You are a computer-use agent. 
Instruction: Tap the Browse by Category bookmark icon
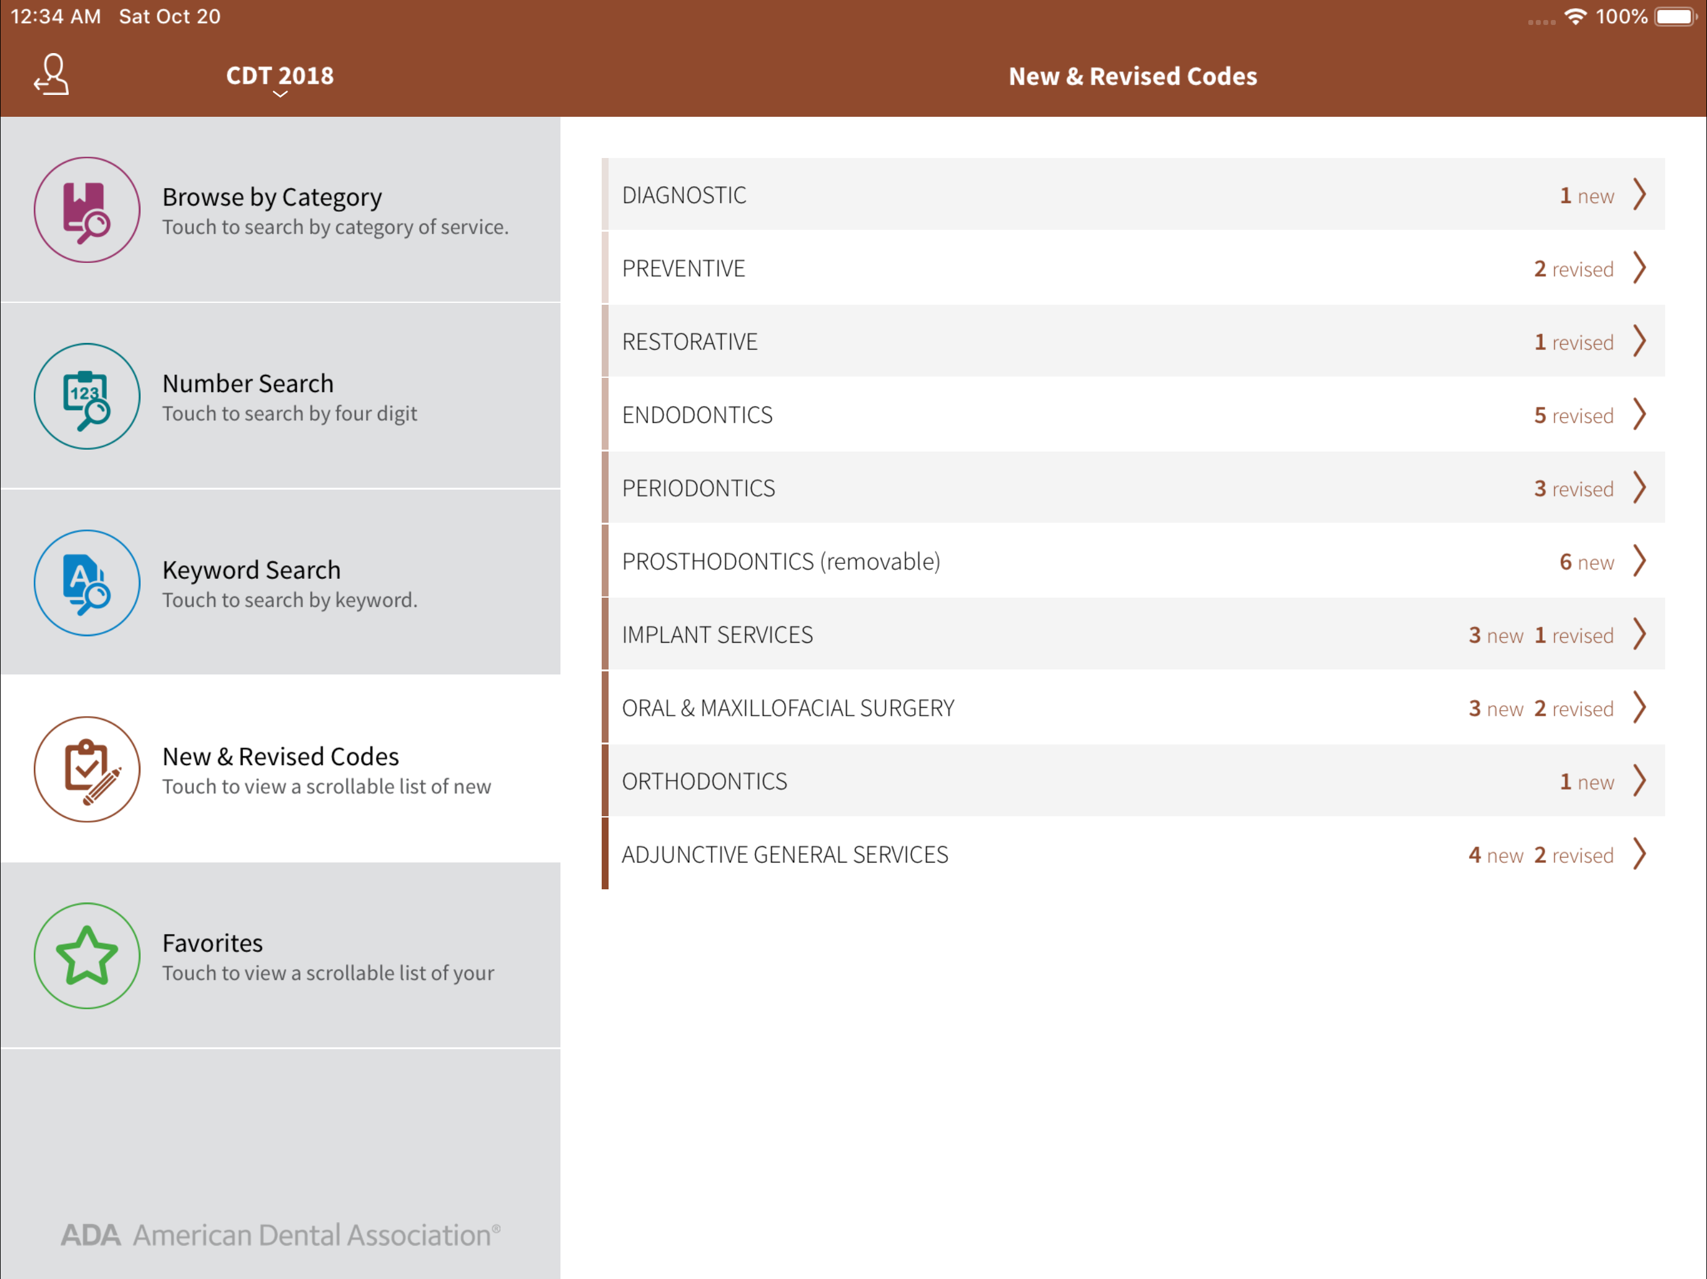[x=87, y=210]
